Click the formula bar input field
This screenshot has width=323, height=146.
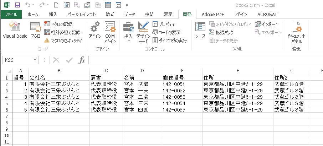[206, 60]
